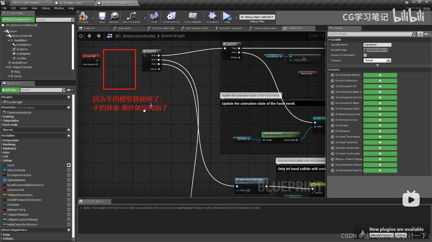Open the Add New dropdown
Image resolution: width=432 pixels, height=242 pixels.
10,90
